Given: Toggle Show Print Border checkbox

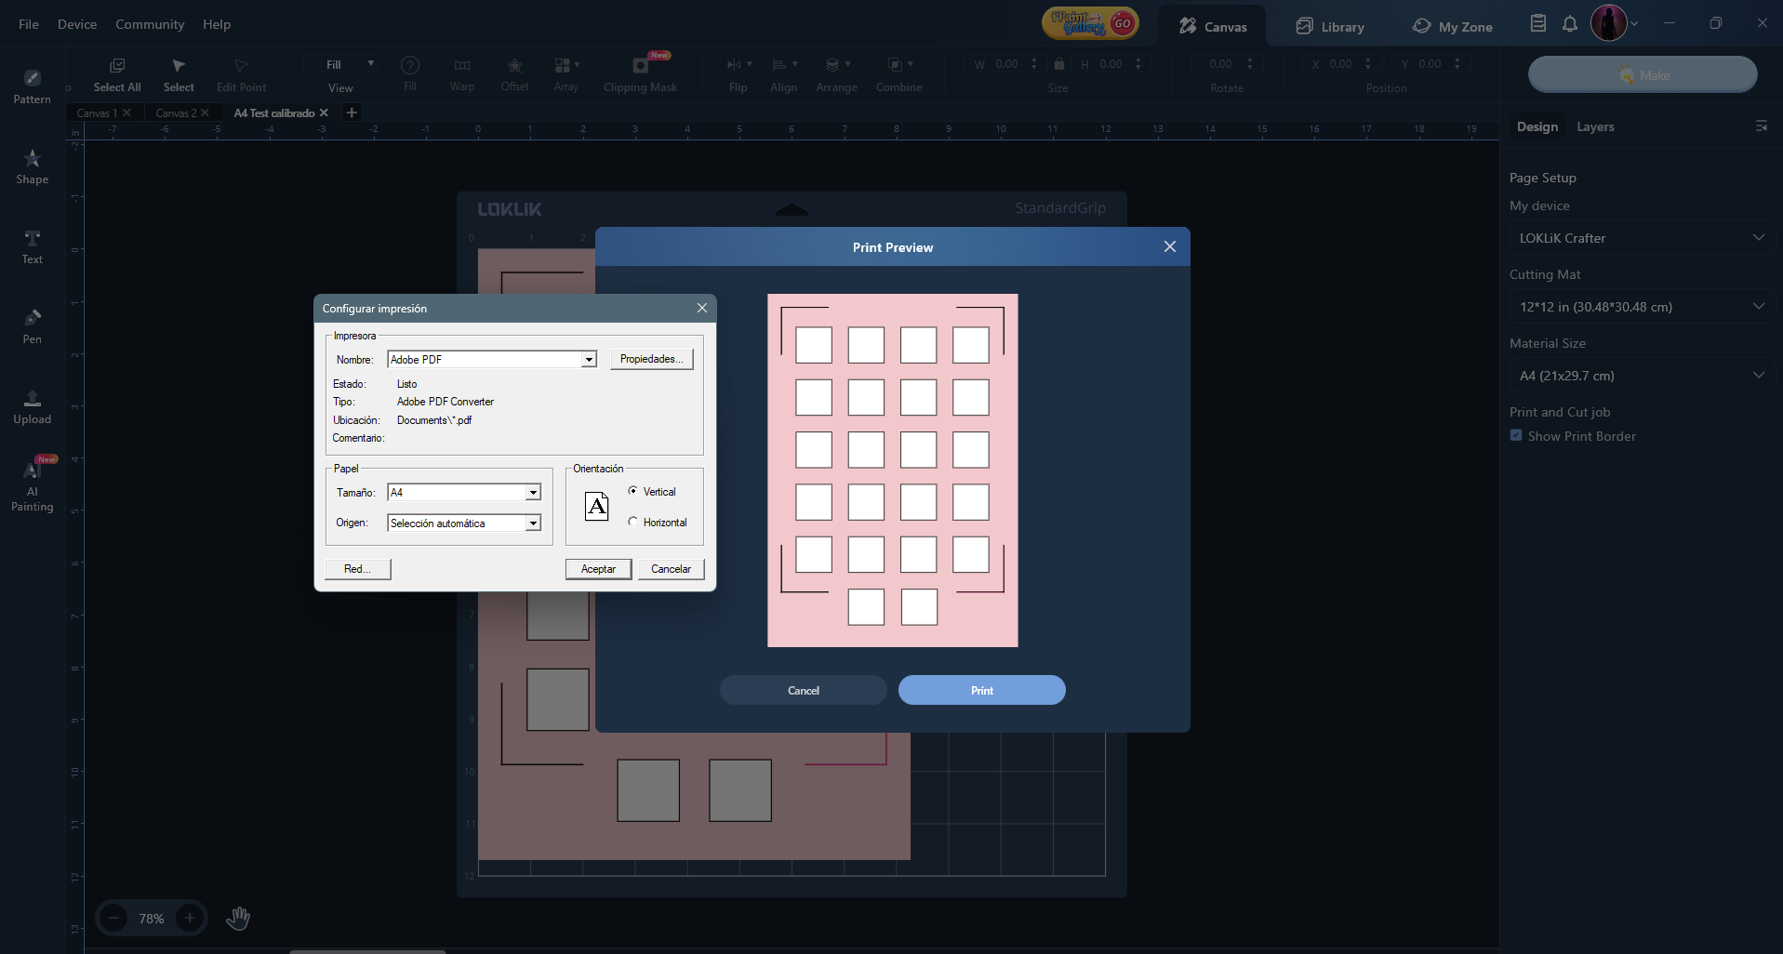Looking at the screenshot, I should (1516, 435).
